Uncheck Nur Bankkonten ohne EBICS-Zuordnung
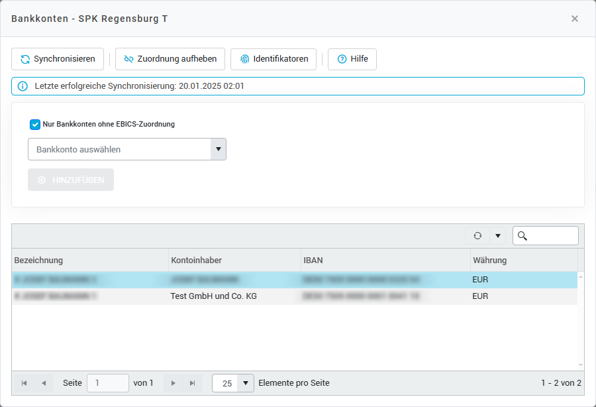Viewport: 596px width, 407px height. pyautogui.click(x=35, y=124)
